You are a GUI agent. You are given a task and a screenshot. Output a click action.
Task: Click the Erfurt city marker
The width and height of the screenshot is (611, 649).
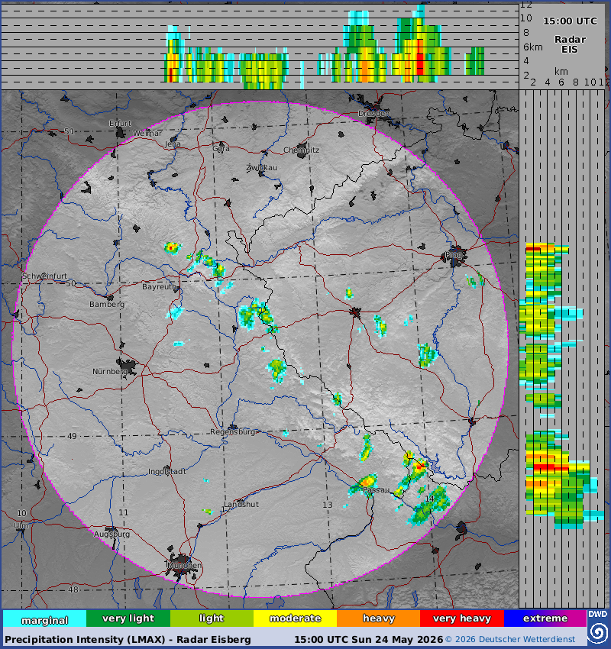121,132
